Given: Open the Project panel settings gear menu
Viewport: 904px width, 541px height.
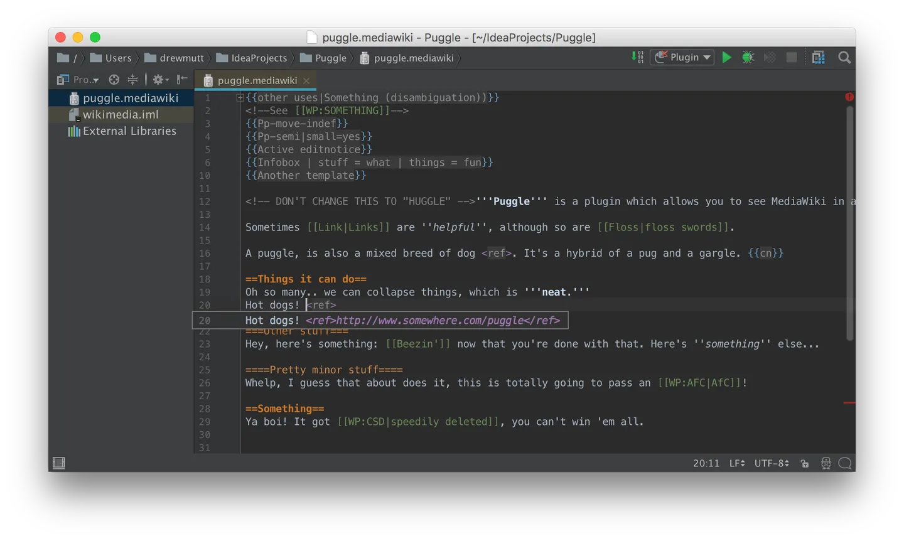Looking at the screenshot, I should coord(160,80).
